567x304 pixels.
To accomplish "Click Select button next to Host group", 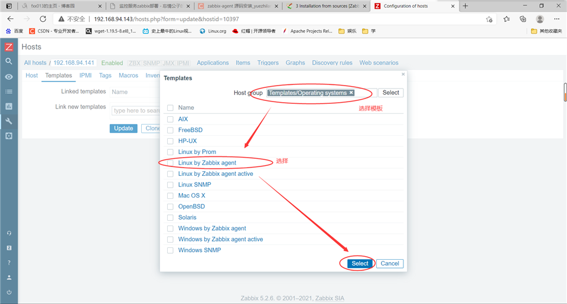I will tap(390, 93).
